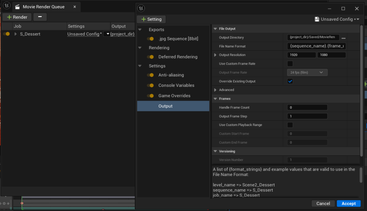Viewport: 367px width, 211px height.
Task: Cancel the render settings changes
Action: coord(323,204)
